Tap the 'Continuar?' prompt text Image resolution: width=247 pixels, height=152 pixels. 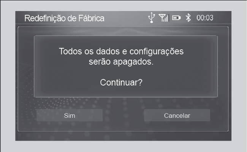coord(121,82)
